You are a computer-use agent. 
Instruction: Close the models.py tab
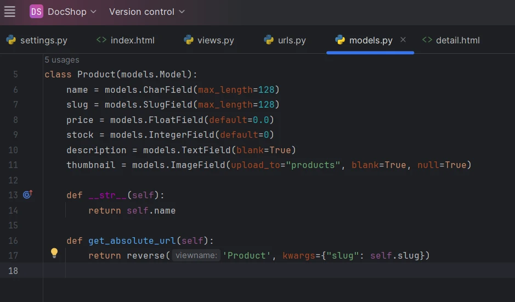[403, 40]
